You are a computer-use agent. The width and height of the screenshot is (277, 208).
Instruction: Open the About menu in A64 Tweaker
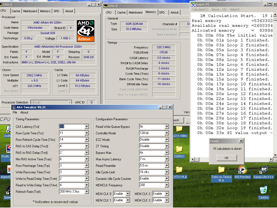(x=24, y=112)
